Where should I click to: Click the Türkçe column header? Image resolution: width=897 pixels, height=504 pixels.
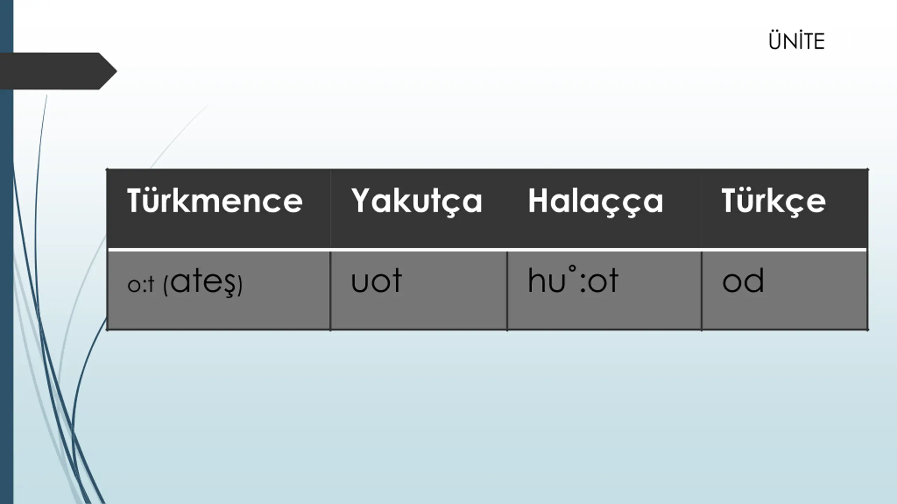773,201
